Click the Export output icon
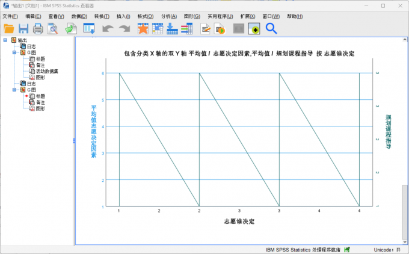Screen dimensions: 409x254 (71, 28)
